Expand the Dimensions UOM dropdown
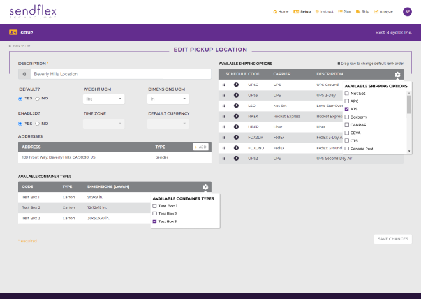This screenshot has width=421, height=299. tap(168, 99)
